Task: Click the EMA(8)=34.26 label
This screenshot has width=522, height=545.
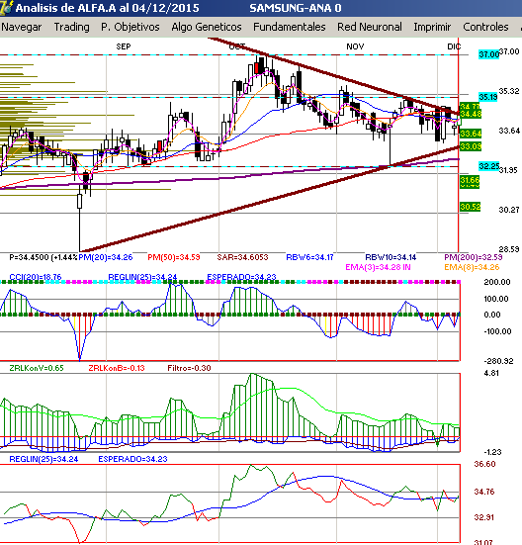Action: coord(472,267)
